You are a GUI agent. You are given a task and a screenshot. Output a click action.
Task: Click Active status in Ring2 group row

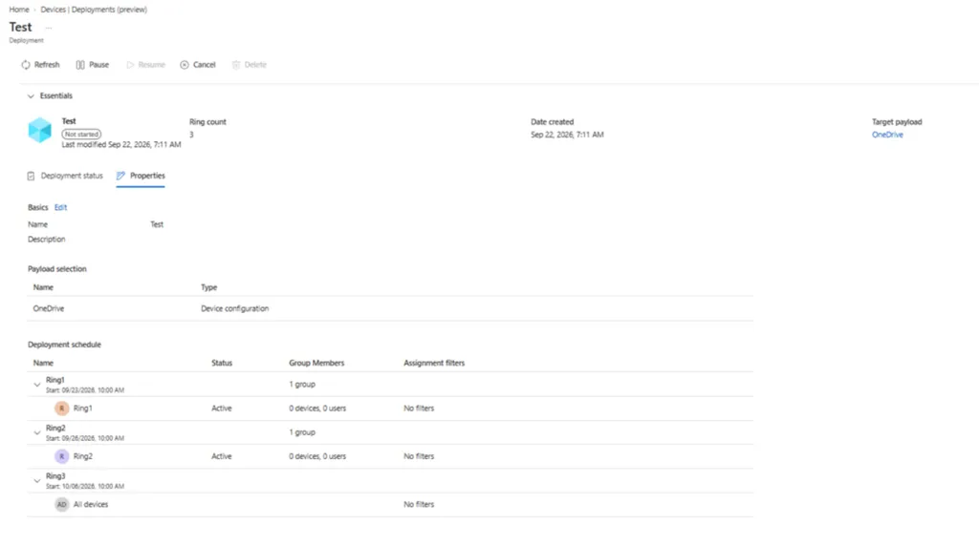[222, 456]
